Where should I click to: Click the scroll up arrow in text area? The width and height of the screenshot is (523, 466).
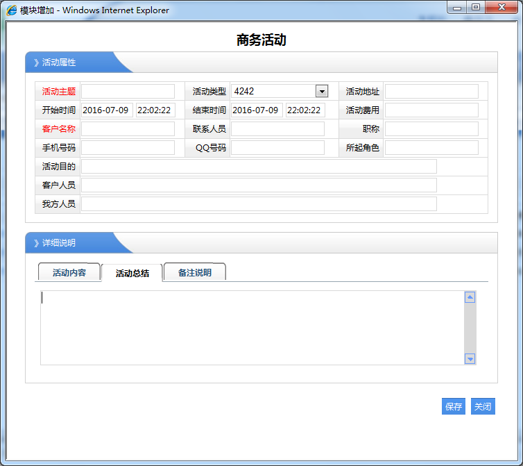tap(470, 297)
